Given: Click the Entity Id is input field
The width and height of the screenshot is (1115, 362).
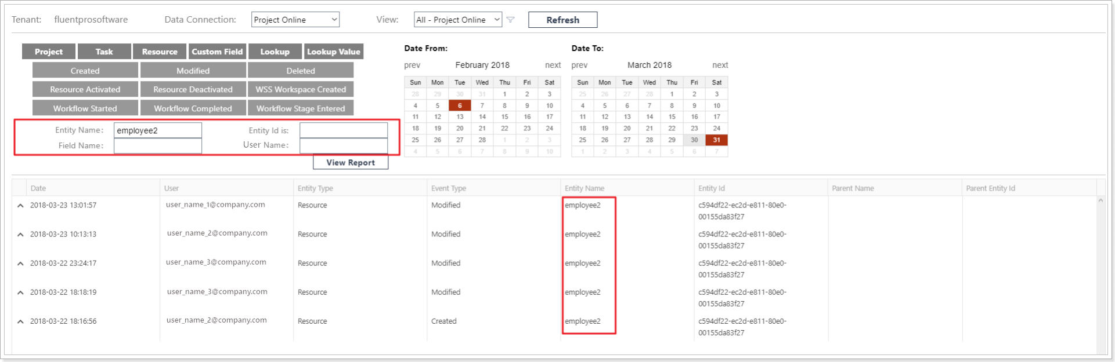Looking at the screenshot, I should (x=344, y=130).
